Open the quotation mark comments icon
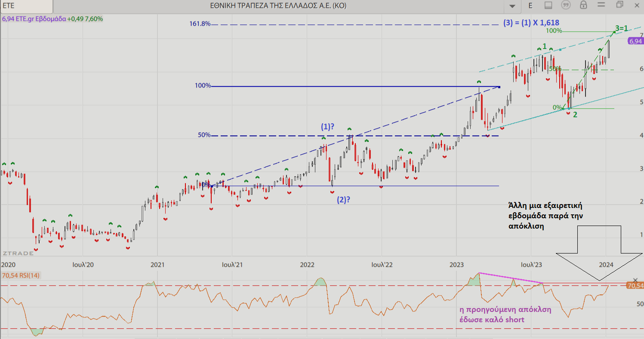The width and height of the screenshot is (644, 339). click(x=566, y=5)
